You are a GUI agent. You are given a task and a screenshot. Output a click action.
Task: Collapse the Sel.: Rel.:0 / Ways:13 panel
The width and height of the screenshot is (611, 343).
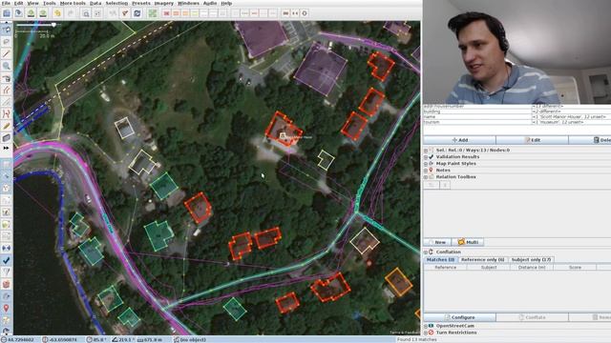click(x=426, y=151)
